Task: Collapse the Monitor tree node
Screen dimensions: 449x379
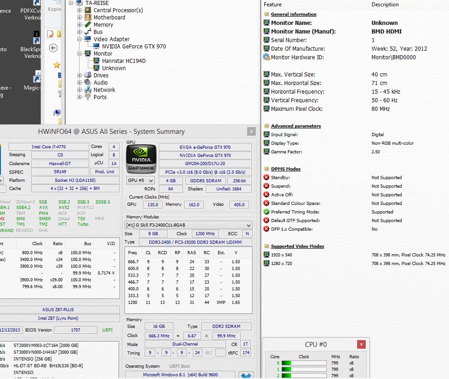Action: (x=79, y=53)
